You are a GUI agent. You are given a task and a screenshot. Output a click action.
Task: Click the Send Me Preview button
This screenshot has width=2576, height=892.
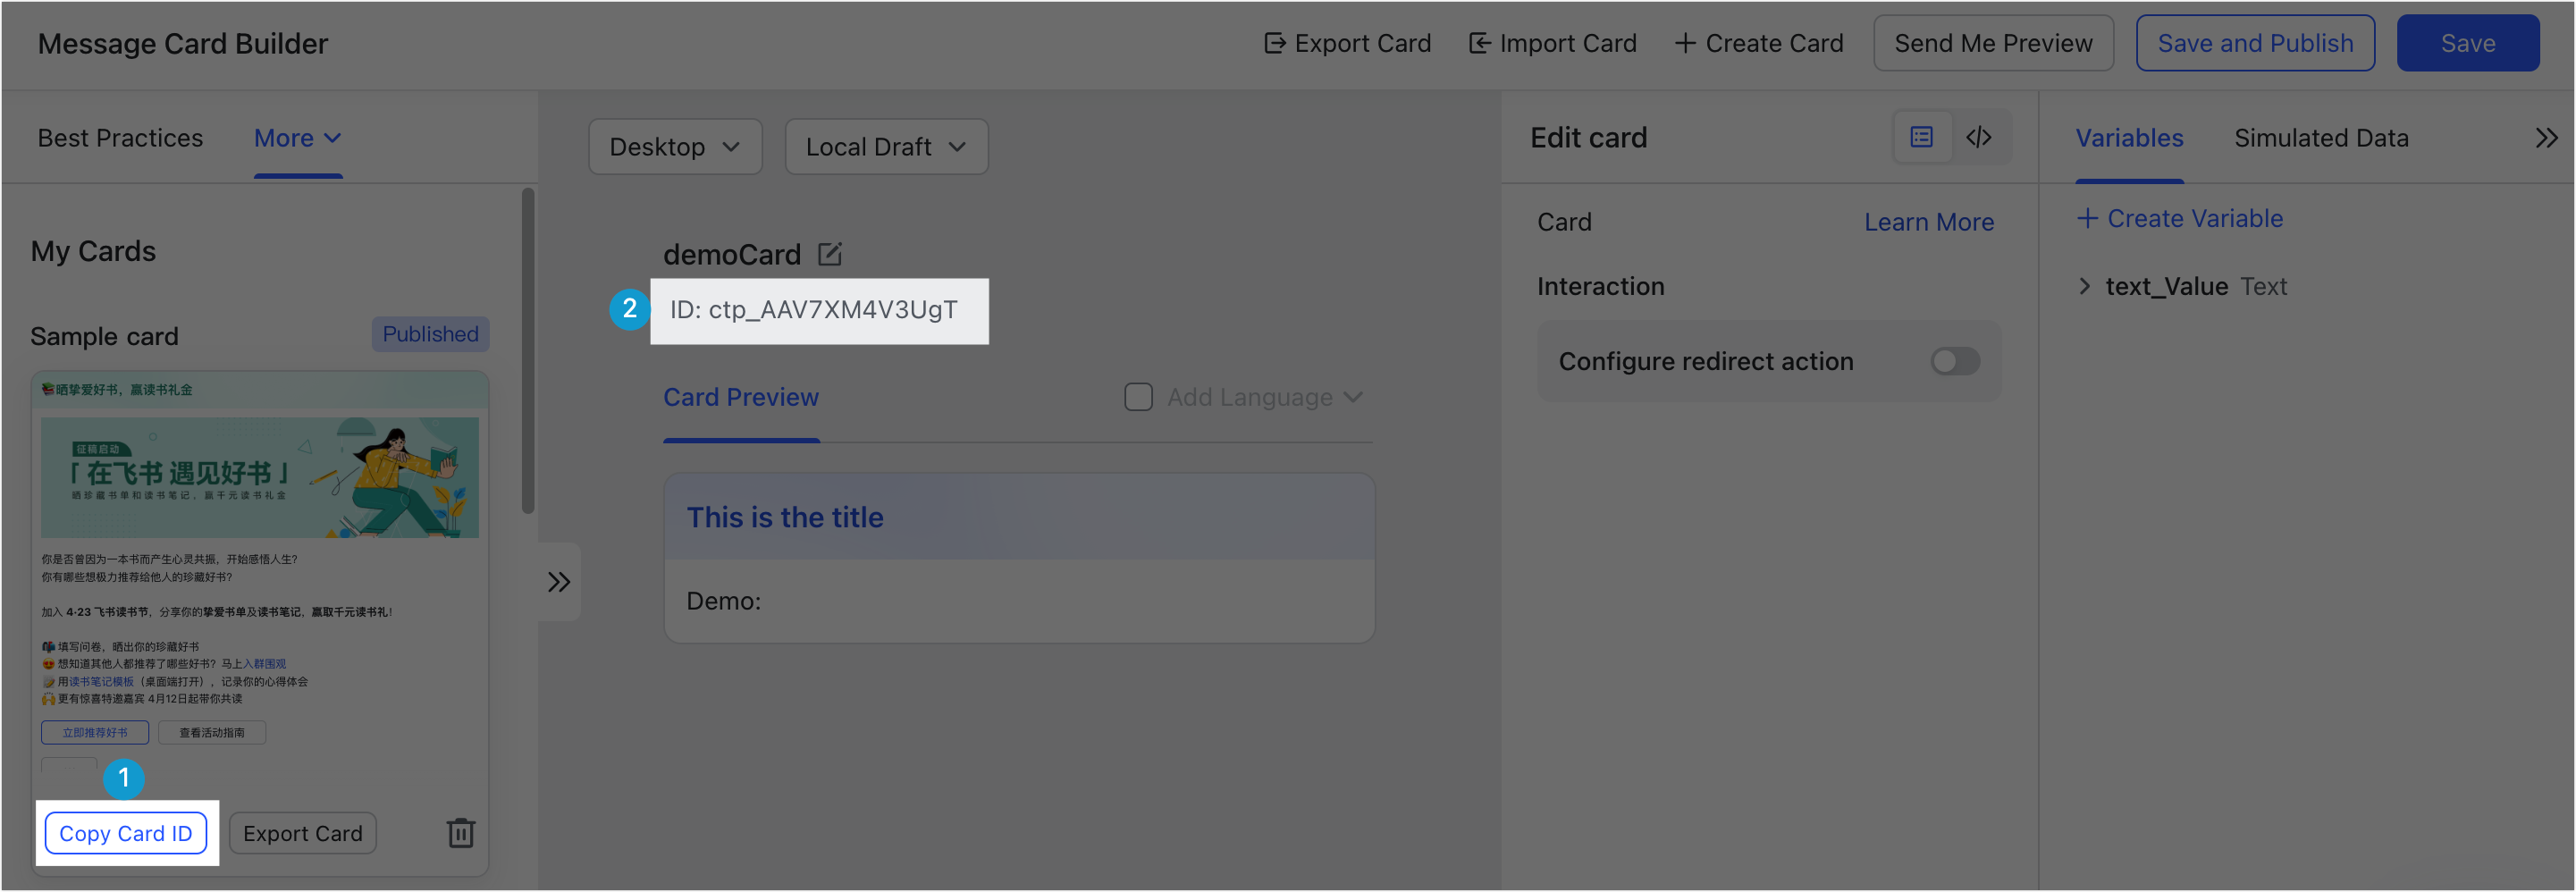pyautogui.click(x=1993, y=43)
